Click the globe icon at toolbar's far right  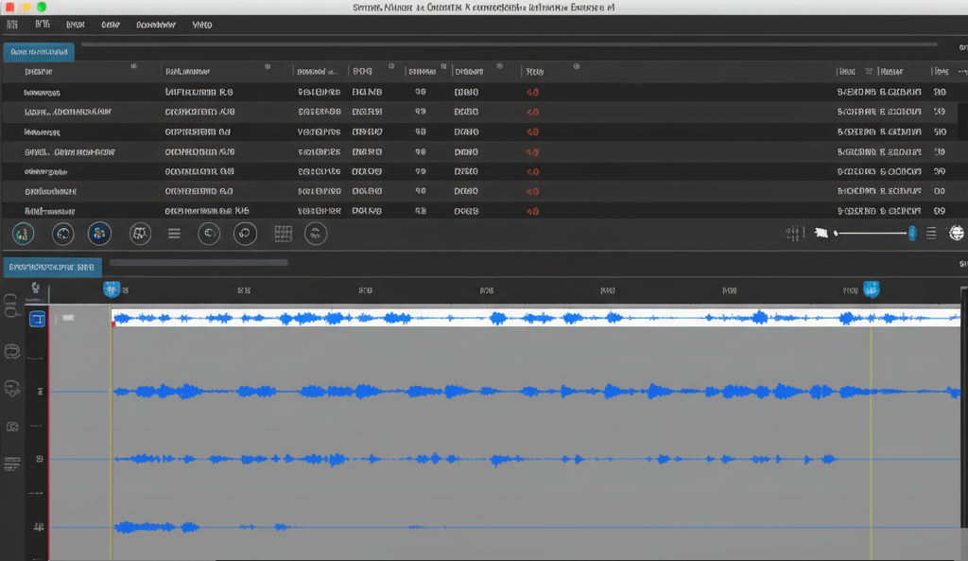[x=957, y=233]
